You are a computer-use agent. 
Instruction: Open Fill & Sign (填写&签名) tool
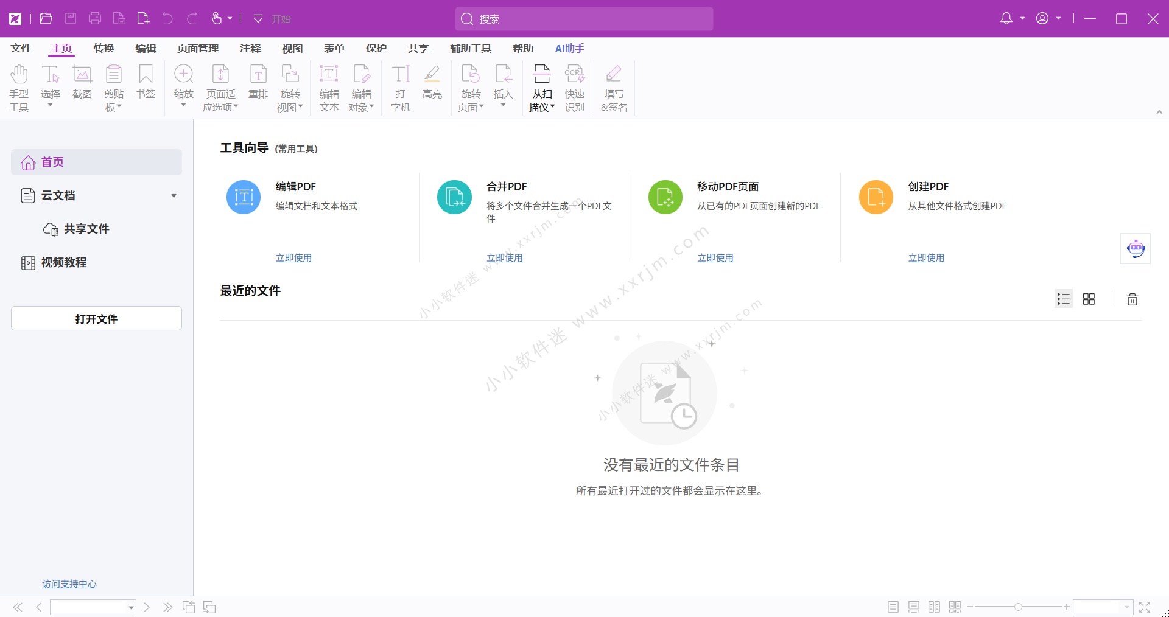(614, 88)
